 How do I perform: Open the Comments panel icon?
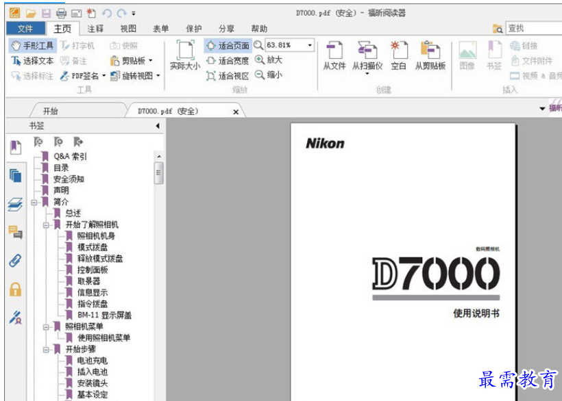(x=15, y=232)
